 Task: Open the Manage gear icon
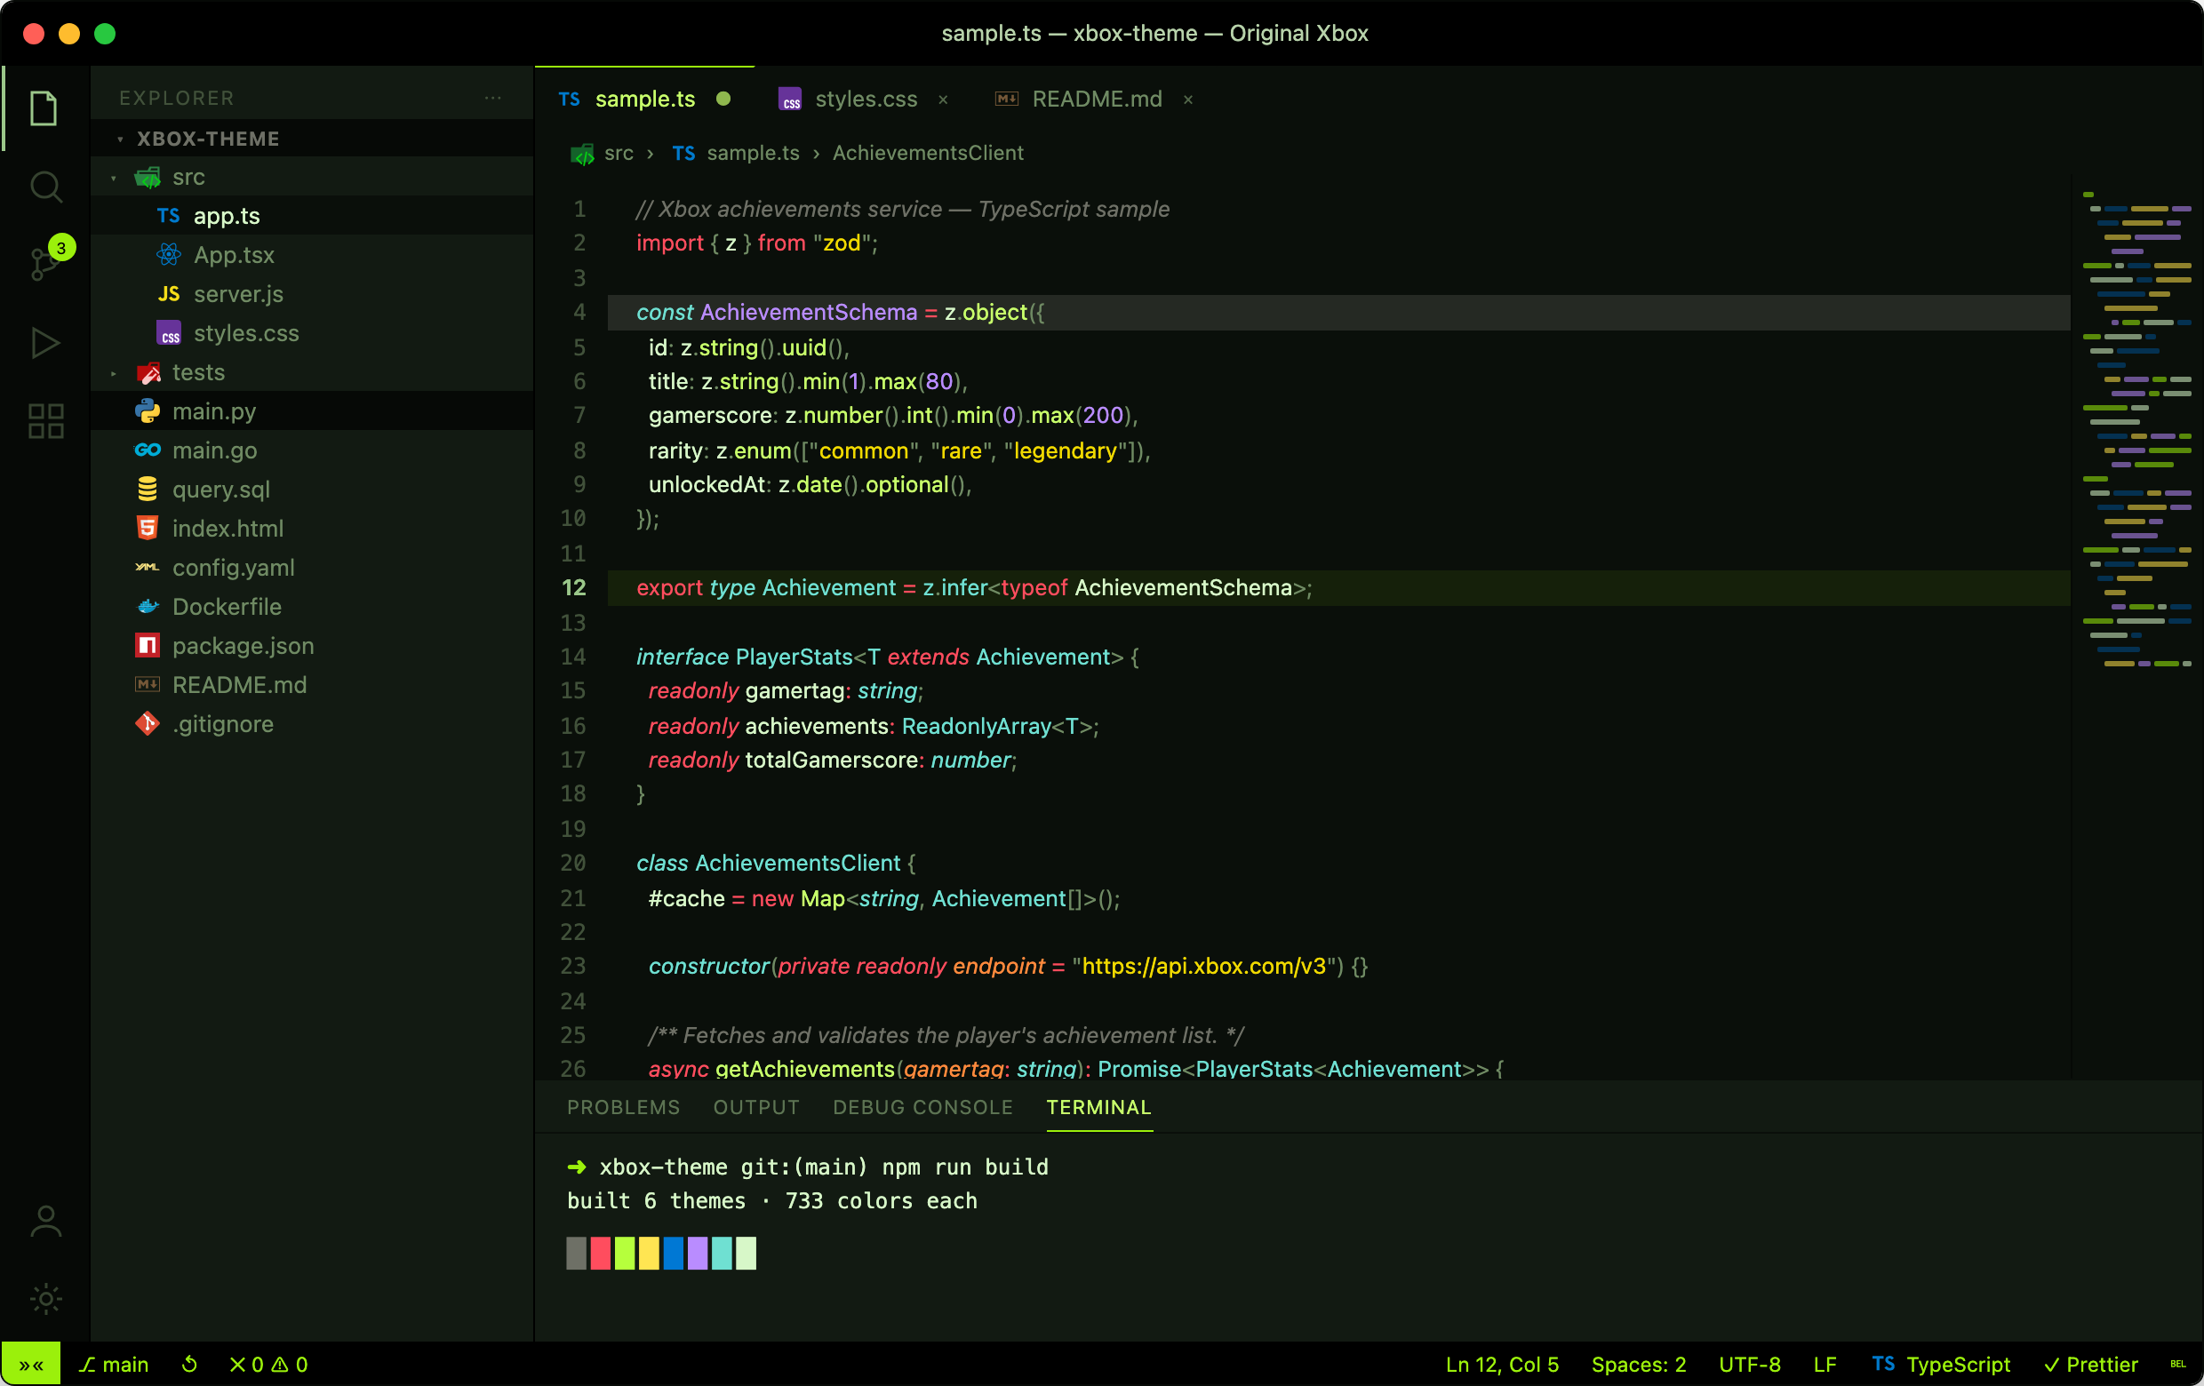(44, 1298)
